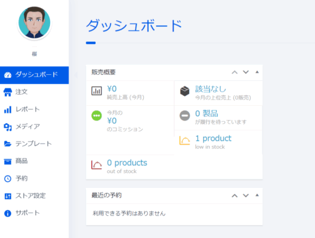The height and width of the screenshot is (238, 315).
Task: Click the black box top seller icon
Action: [x=185, y=91]
